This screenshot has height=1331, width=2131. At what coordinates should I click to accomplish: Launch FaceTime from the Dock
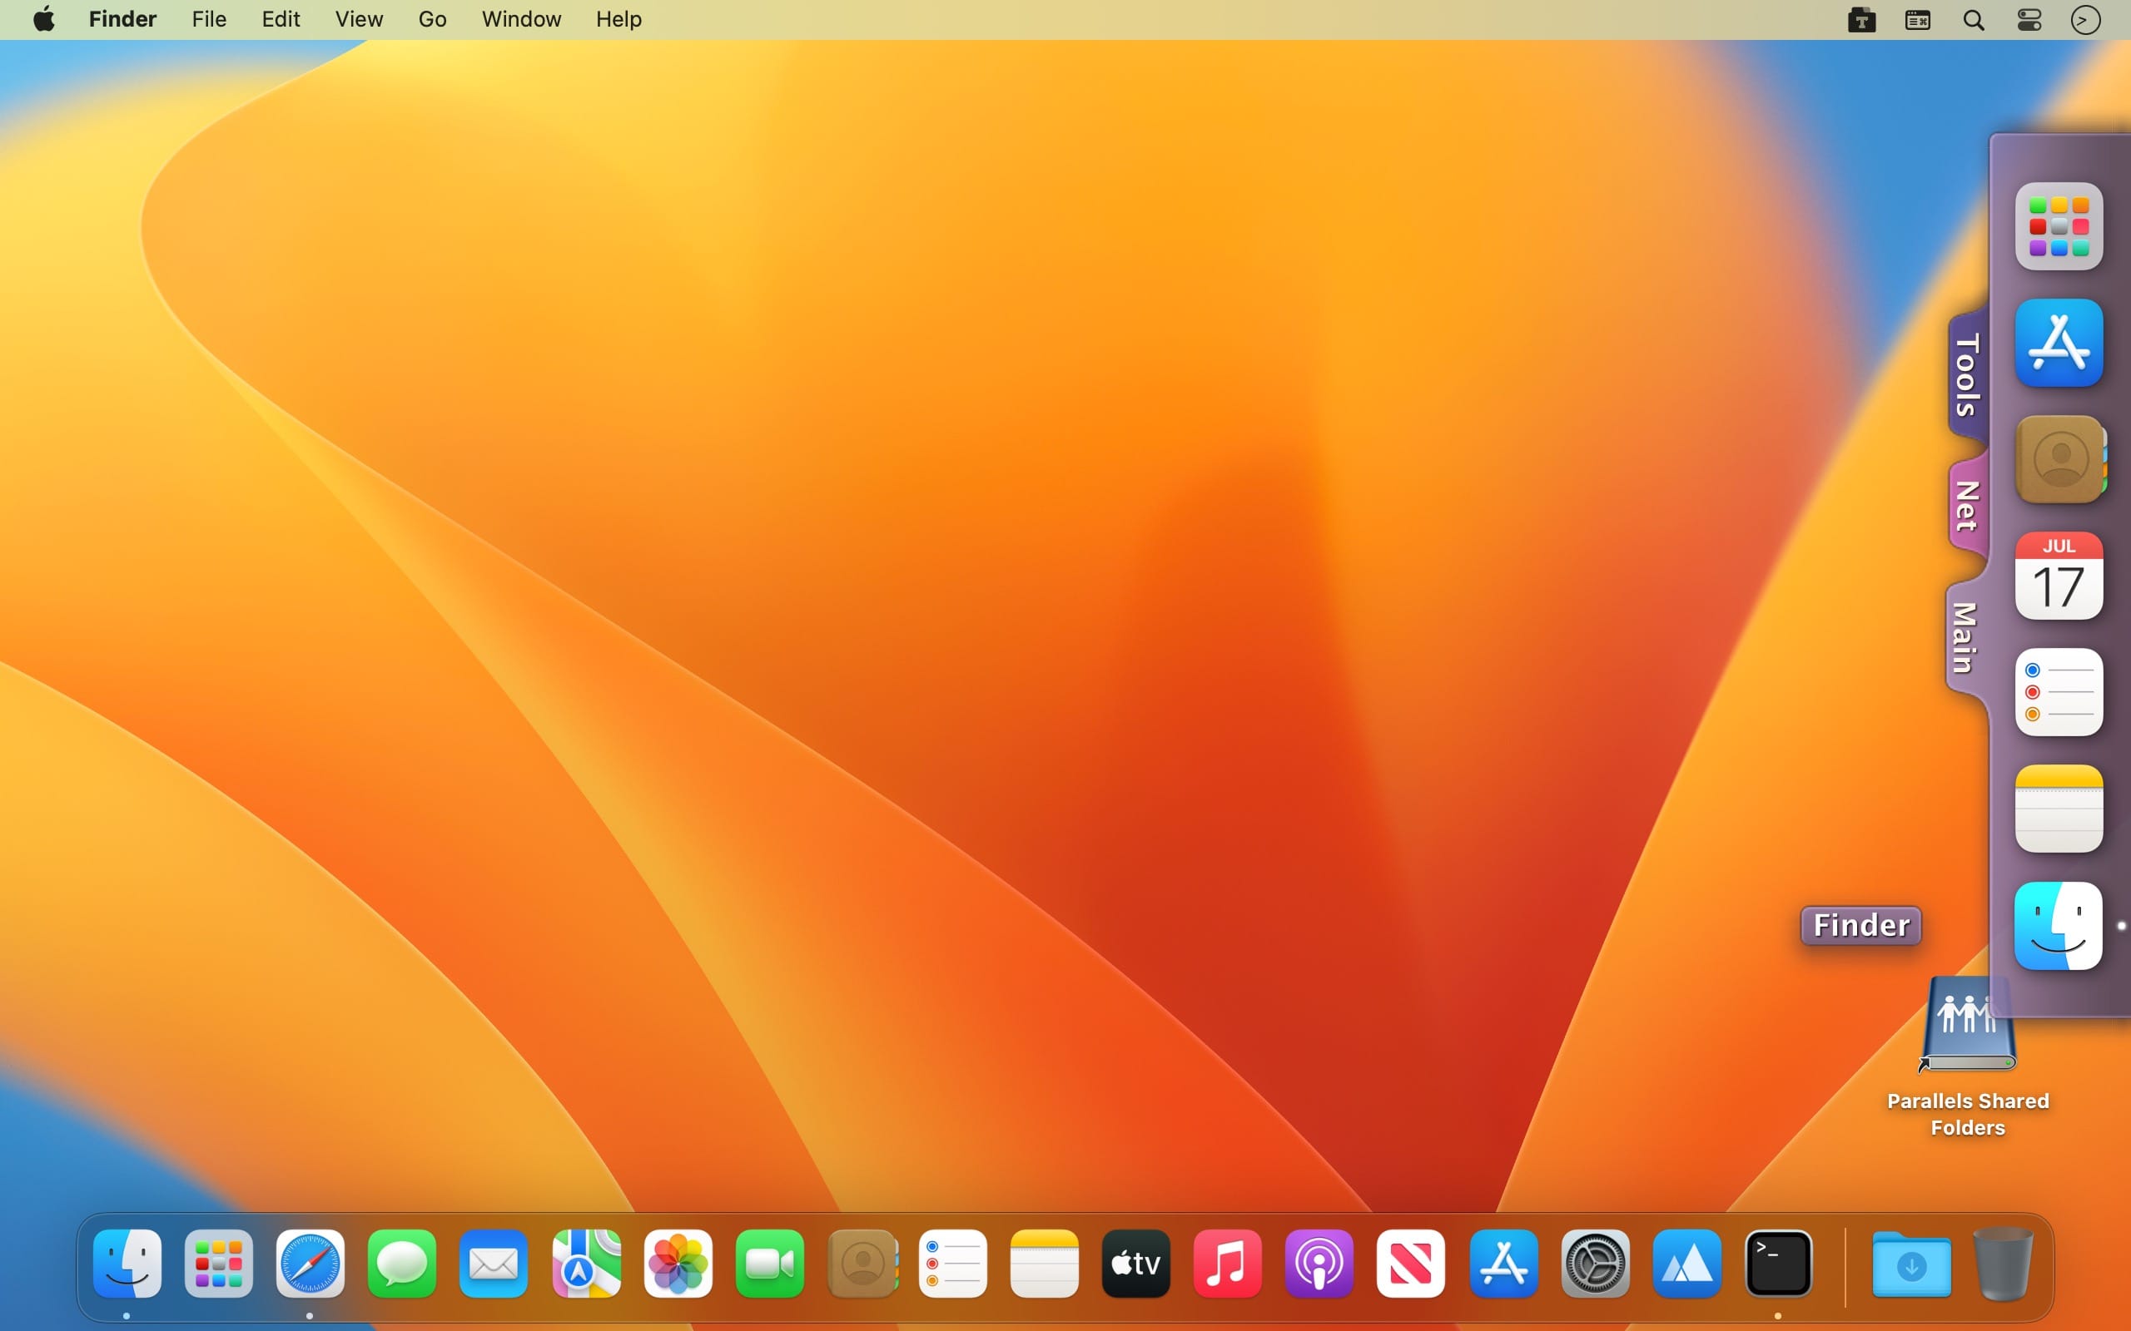point(770,1264)
